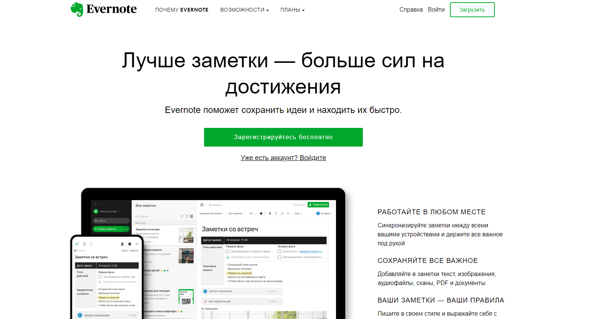The height and width of the screenshot is (319, 608).
Task: Click the green Ж account avatar
Action: (96, 211)
